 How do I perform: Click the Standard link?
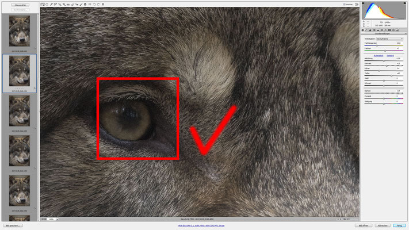coord(390,56)
